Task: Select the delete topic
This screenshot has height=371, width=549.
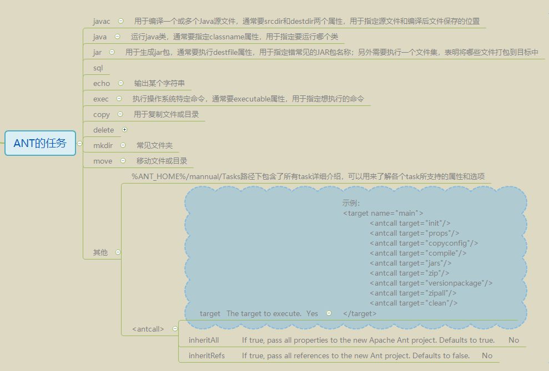Action: [x=104, y=130]
